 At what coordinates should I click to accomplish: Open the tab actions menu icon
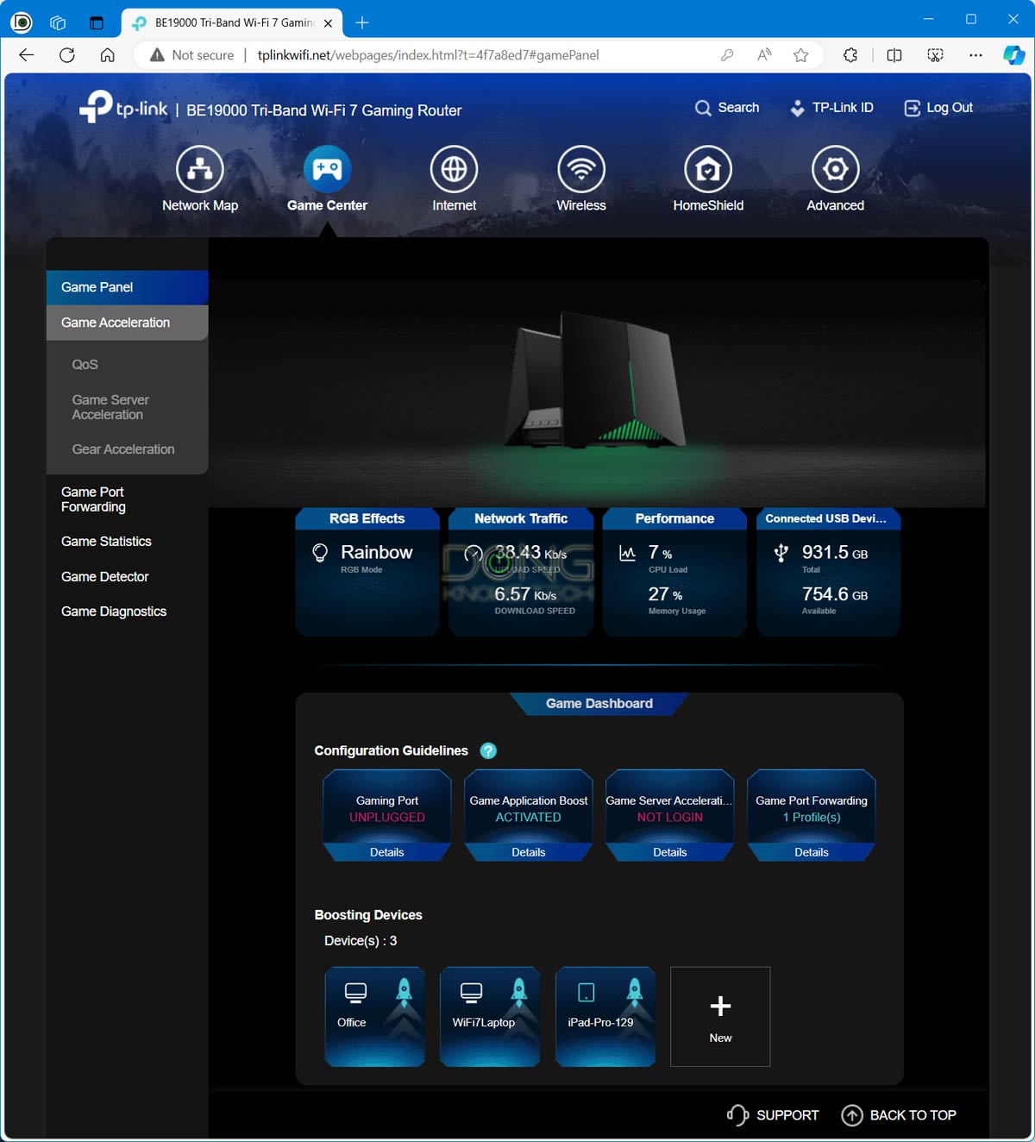pos(96,22)
